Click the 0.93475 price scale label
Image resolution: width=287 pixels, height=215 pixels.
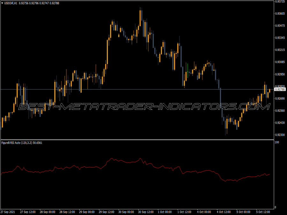pyautogui.click(x=280, y=25)
